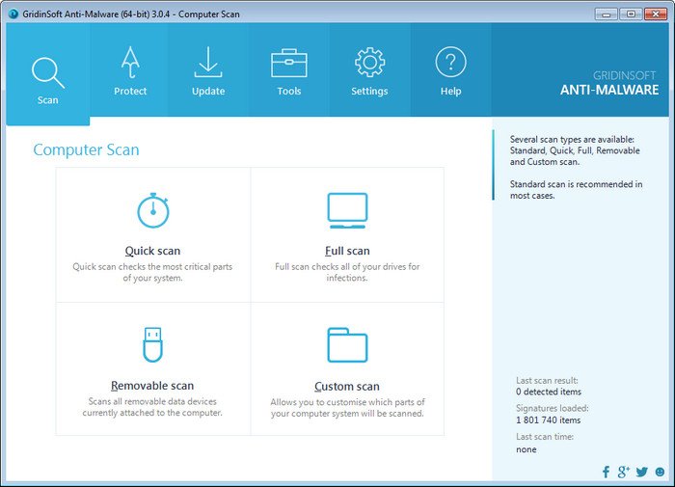Start the Removable scan via its title
Screen dimensions: 675x487
(152, 386)
